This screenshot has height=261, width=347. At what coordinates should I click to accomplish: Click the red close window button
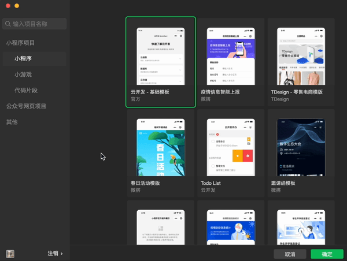click(x=8, y=6)
